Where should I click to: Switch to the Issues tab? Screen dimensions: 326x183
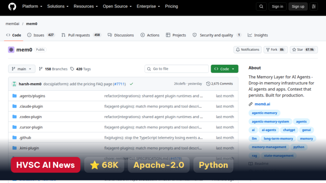[x=41, y=35]
